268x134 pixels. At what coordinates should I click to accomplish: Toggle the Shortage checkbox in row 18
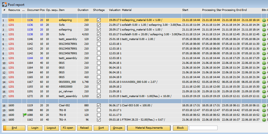[99, 105]
